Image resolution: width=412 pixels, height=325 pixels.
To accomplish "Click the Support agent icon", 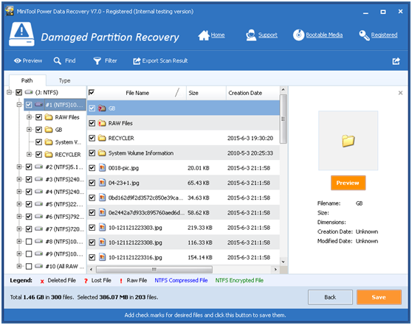I will [251, 35].
